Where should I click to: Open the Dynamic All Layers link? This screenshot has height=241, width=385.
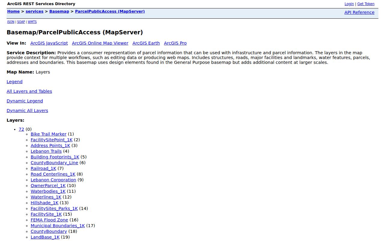[27, 111]
